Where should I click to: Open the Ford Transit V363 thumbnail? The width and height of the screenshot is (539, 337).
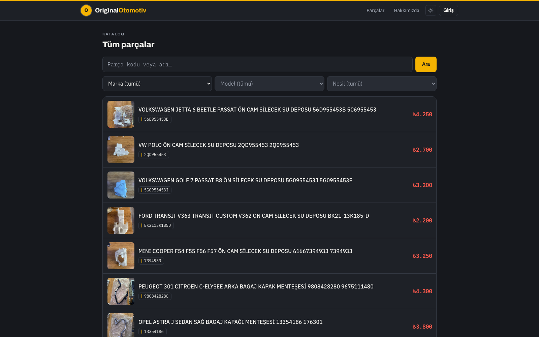point(121,220)
